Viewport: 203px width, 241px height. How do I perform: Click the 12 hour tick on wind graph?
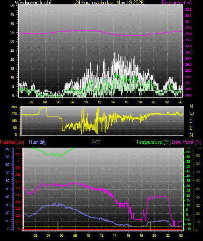pyautogui.click(x=99, y=102)
